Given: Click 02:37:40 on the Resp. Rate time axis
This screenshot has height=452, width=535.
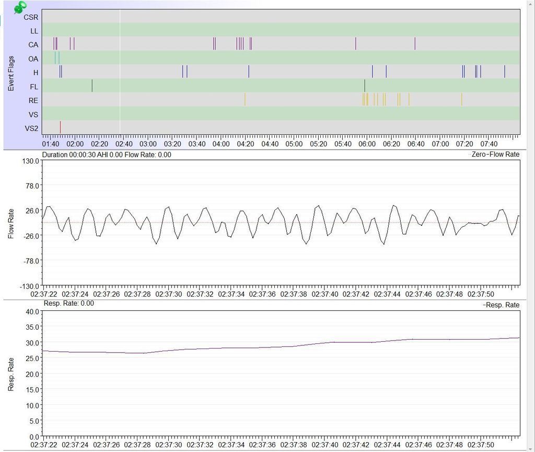Looking at the screenshot, I should [x=325, y=445].
